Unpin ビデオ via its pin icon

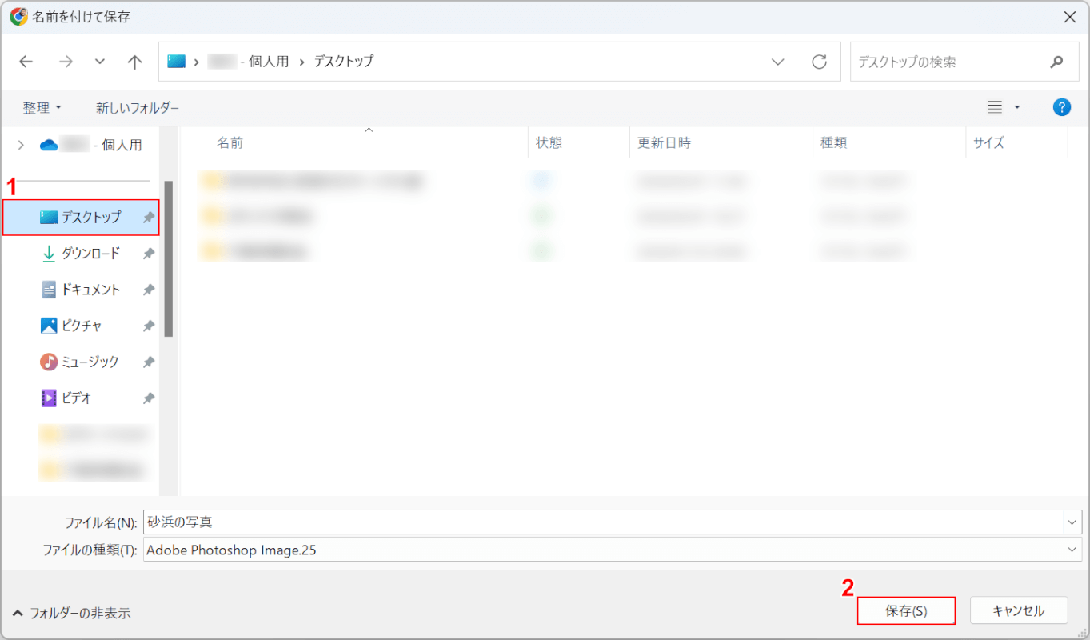[148, 398]
